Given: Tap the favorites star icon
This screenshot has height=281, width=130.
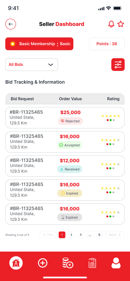Looking at the screenshot, I should (x=121, y=24).
